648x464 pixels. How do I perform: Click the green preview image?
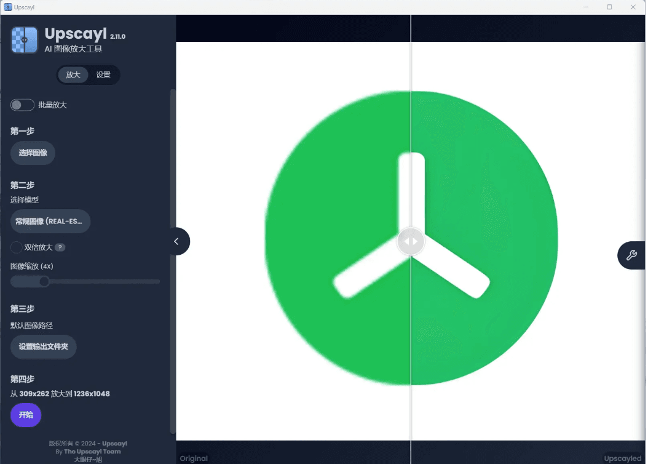click(411, 241)
